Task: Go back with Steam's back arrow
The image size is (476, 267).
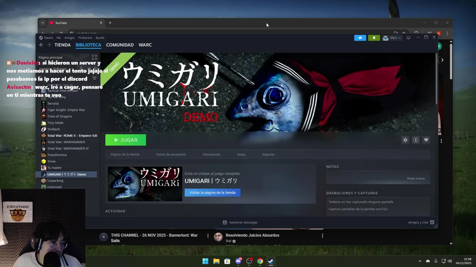Action: coord(41,45)
